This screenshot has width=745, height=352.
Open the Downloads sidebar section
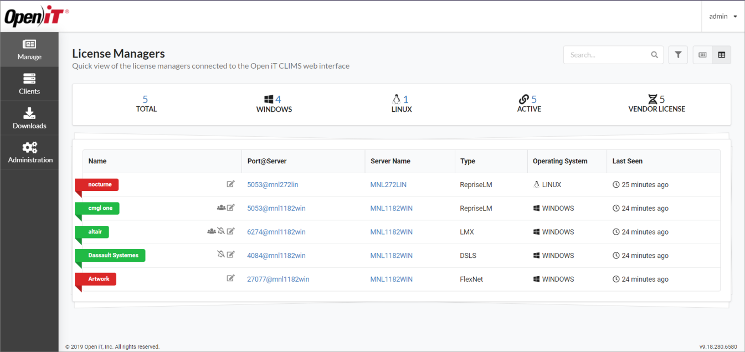[29, 118]
